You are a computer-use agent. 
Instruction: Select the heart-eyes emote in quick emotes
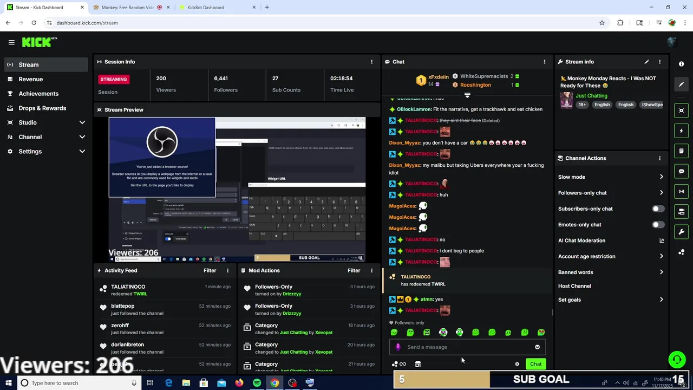541,333
